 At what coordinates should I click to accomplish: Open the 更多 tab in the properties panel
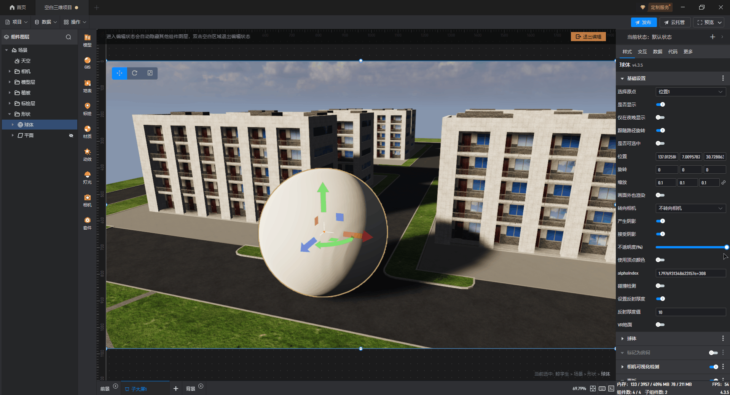click(x=688, y=52)
